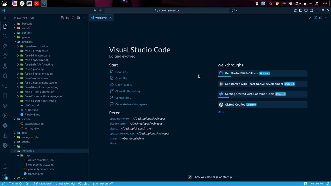Open Get Started With GitLens walkthrough
This screenshot has height=186, width=331.
(262, 73)
